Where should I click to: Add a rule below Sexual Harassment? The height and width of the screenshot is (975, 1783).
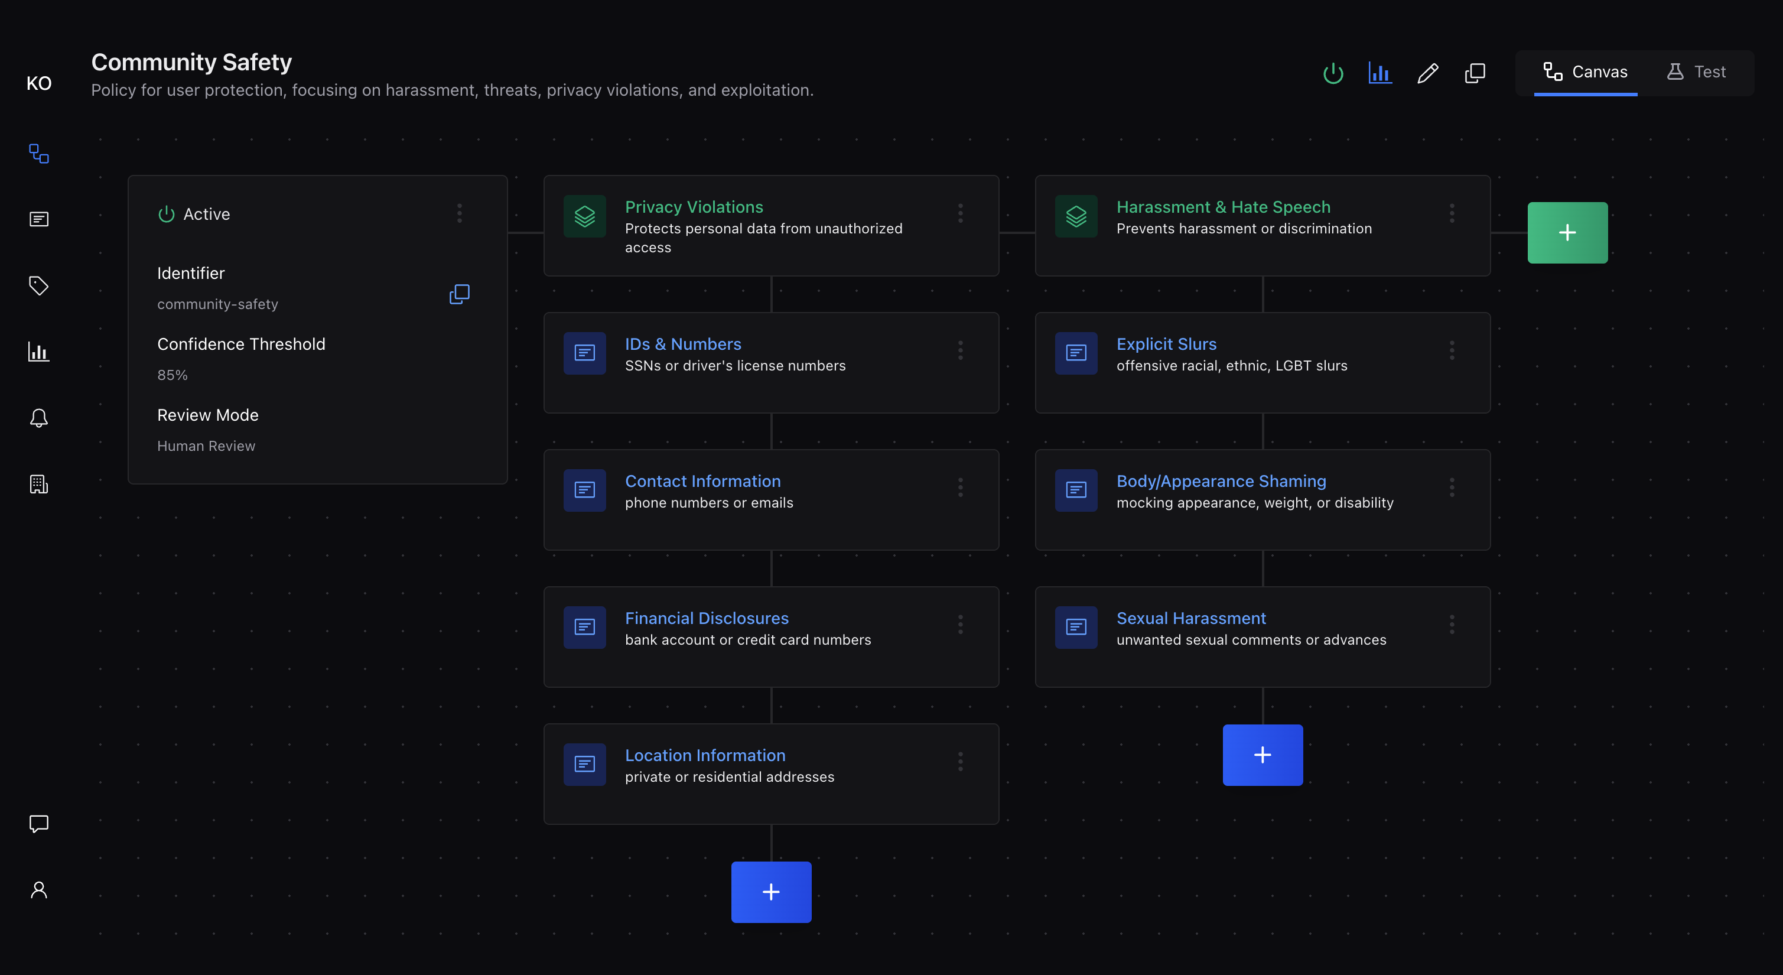click(x=1263, y=755)
